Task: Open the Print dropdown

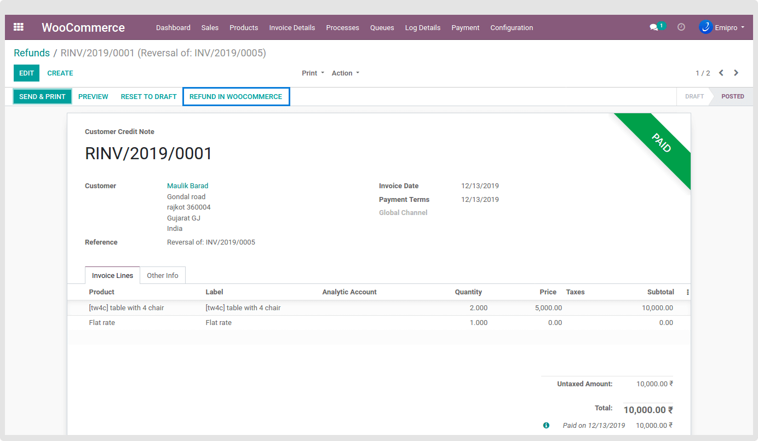Action: pos(313,73)
